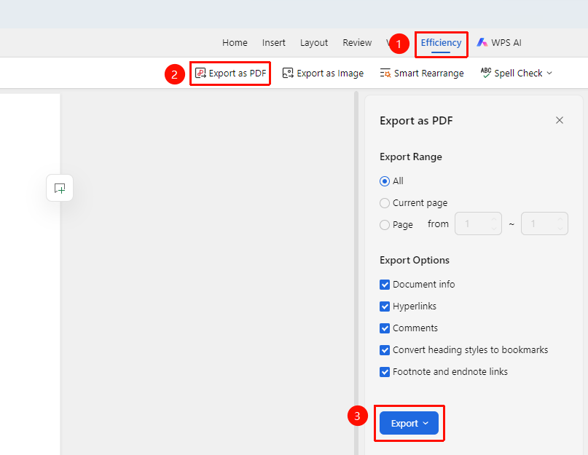Click the from page number field

pyautogui.click(x=478, y=223)
